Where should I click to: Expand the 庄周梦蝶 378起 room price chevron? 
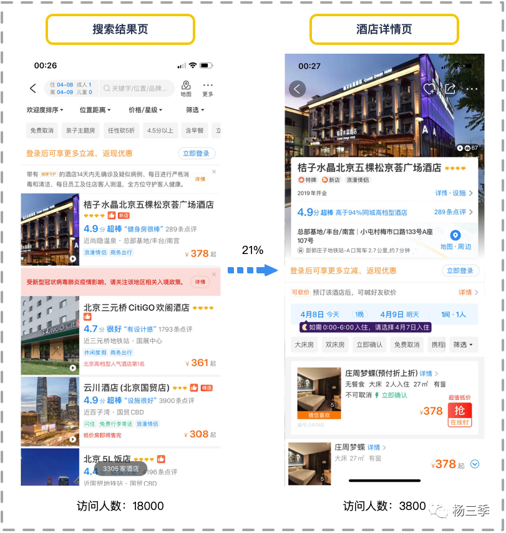coord(475,464)
